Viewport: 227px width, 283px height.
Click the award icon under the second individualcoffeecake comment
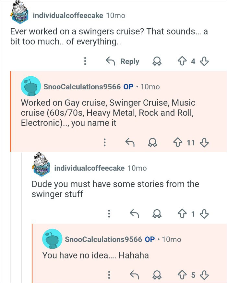[158, 214]
